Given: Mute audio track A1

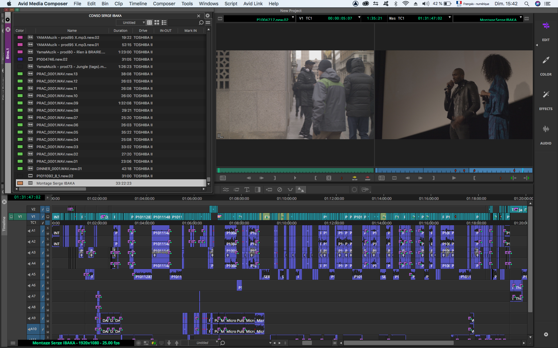Looking at the screenshot, I should (48, 234).
